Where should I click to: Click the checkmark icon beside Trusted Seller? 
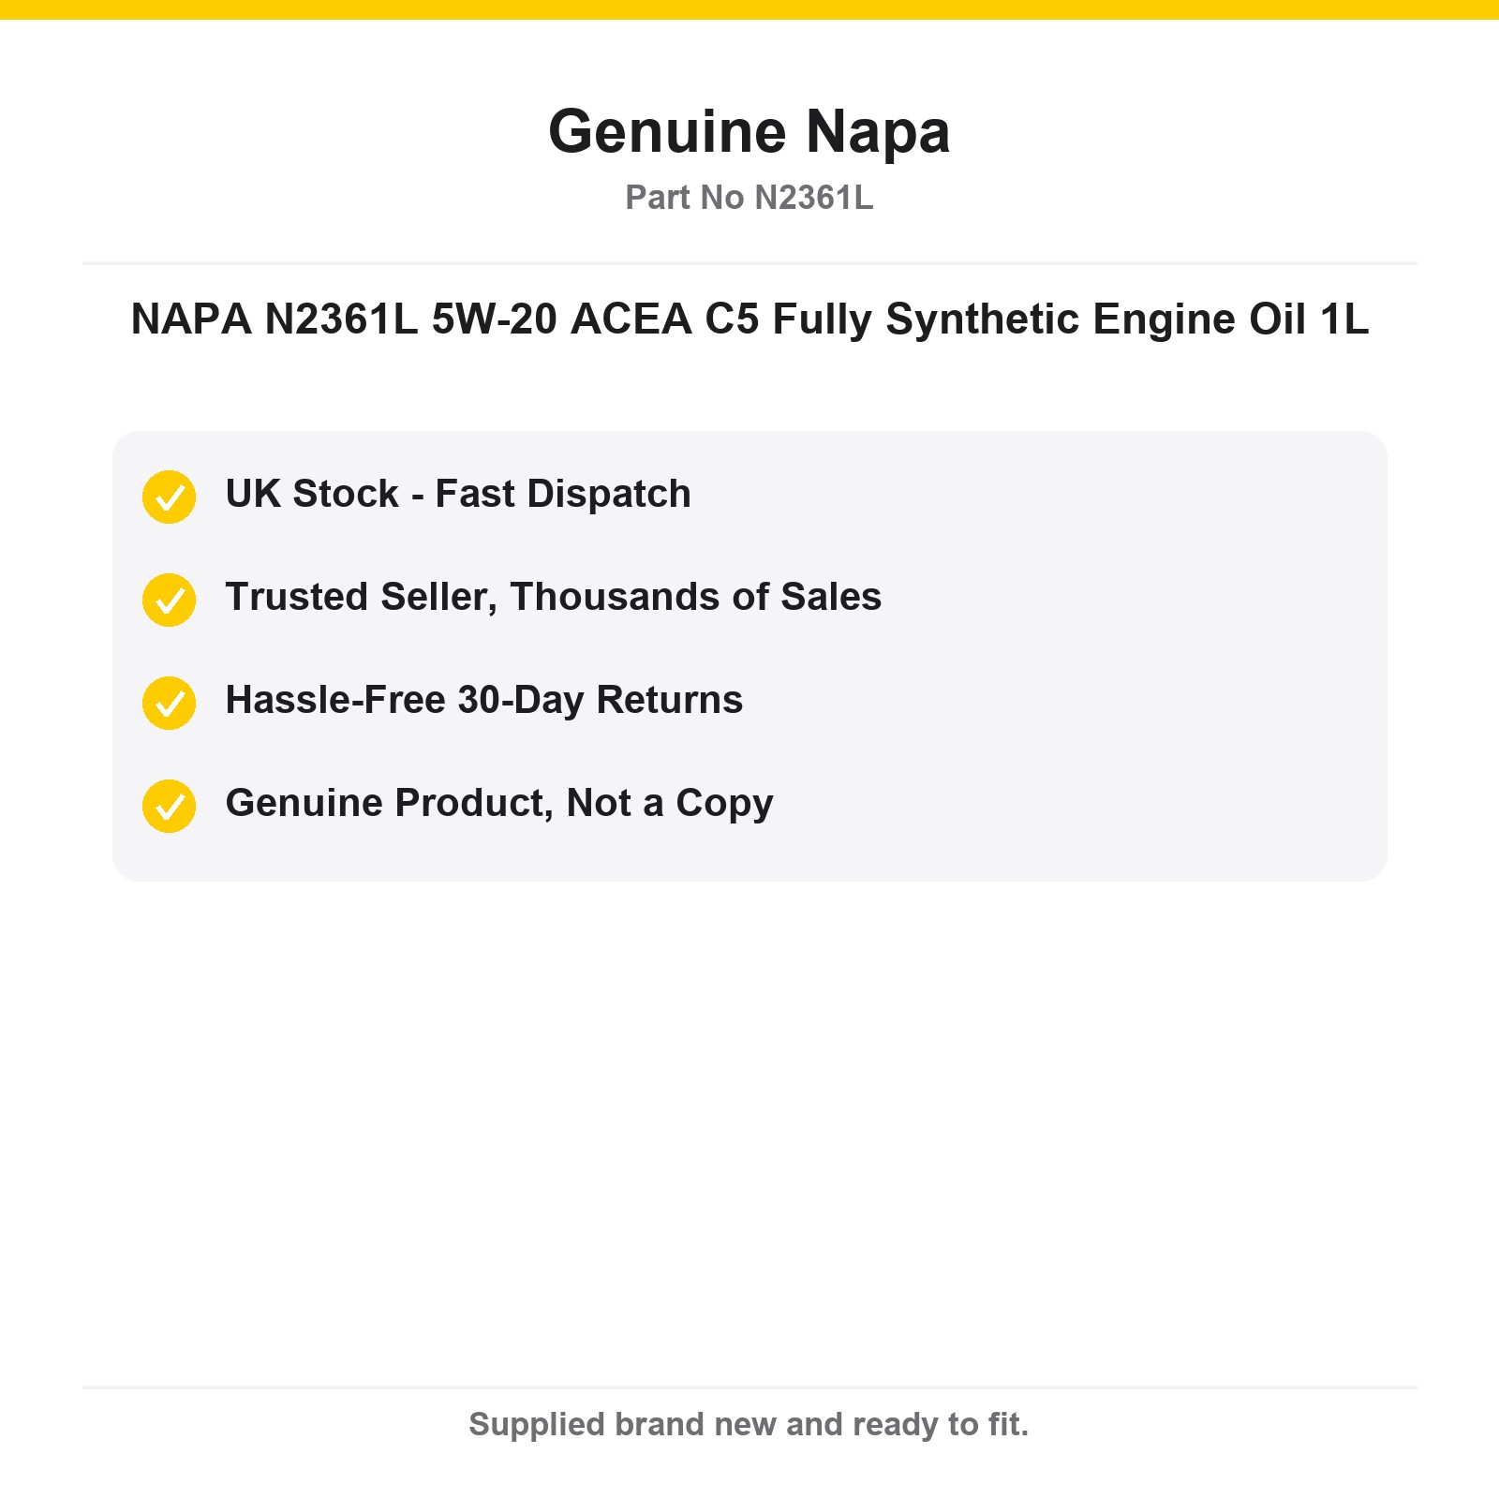169,600
